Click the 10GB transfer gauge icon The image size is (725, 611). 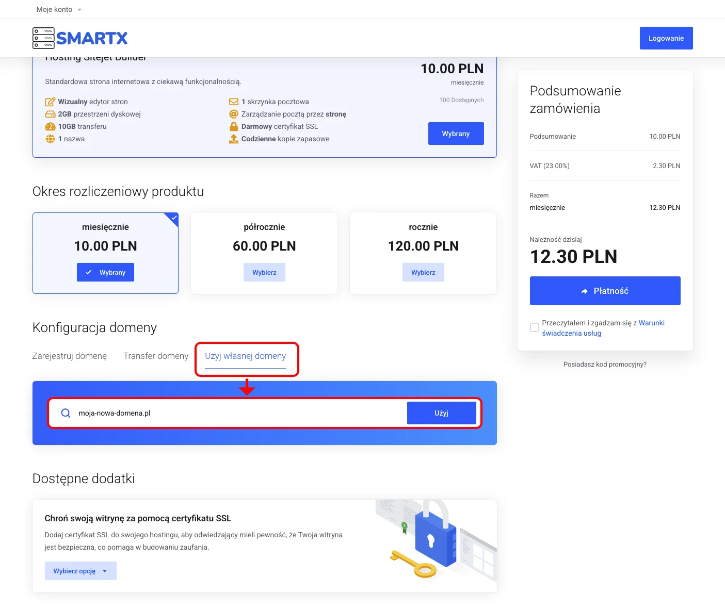click(x=50, y=126)
